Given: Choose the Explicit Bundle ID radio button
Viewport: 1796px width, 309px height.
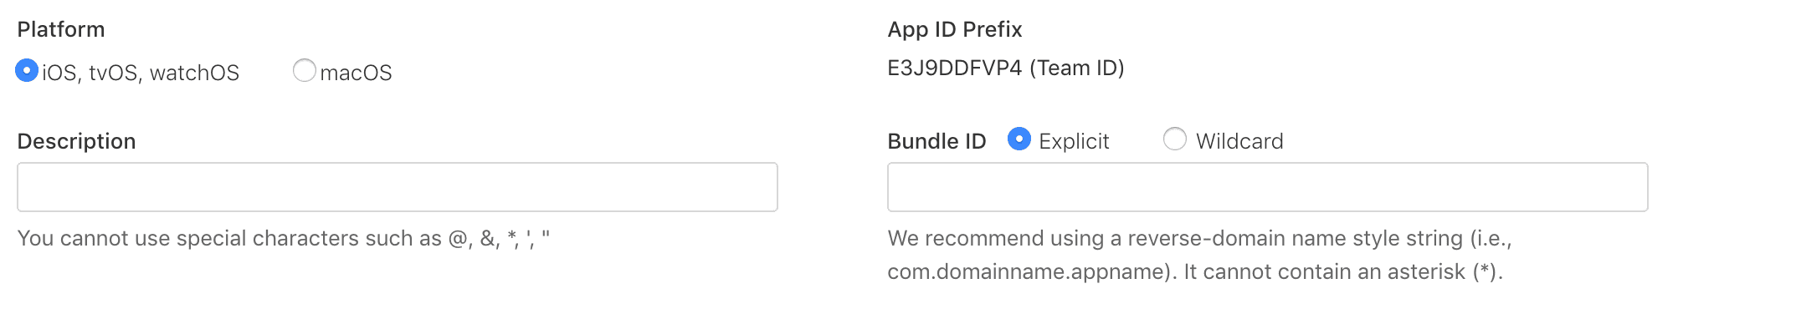Looking at the screenshot, I should pyautogui.click(x=1019, y=139).
